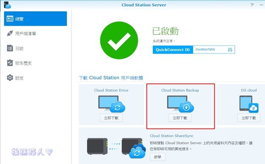265x164 pixels.
Task: Open the ShareSync 教學 tutorial button
Action: tap(158, 157)
